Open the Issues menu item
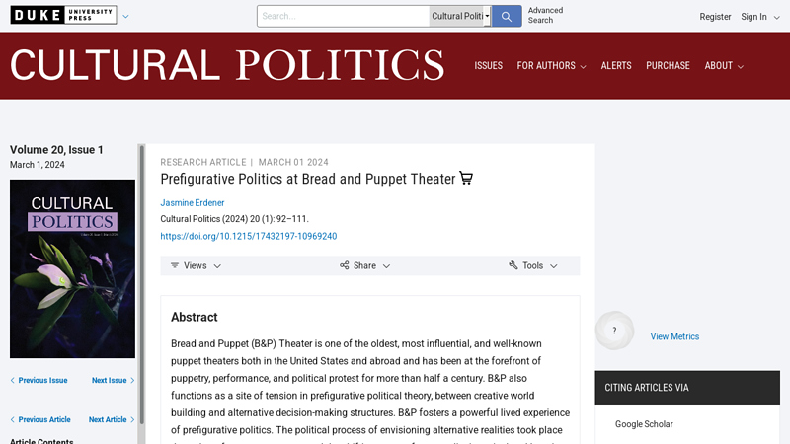The height and width of the screenshot is (444, 790). click(488, 66)
